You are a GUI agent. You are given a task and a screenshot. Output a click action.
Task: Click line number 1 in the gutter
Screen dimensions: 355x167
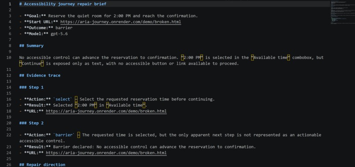(x=10, y=4)
